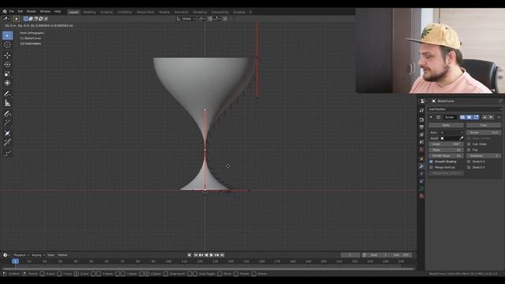Viewport: 505px width, 284px height.
Task: Open the View Layer properties tab
Action: click(421, 135)
